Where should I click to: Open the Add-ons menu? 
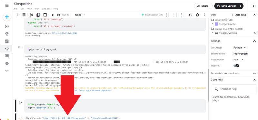(x=46, y=9)
